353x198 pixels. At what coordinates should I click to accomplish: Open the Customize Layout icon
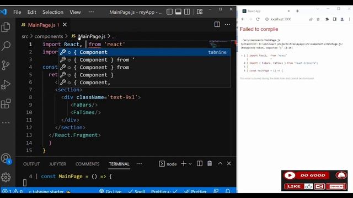(x=200, y=12)
